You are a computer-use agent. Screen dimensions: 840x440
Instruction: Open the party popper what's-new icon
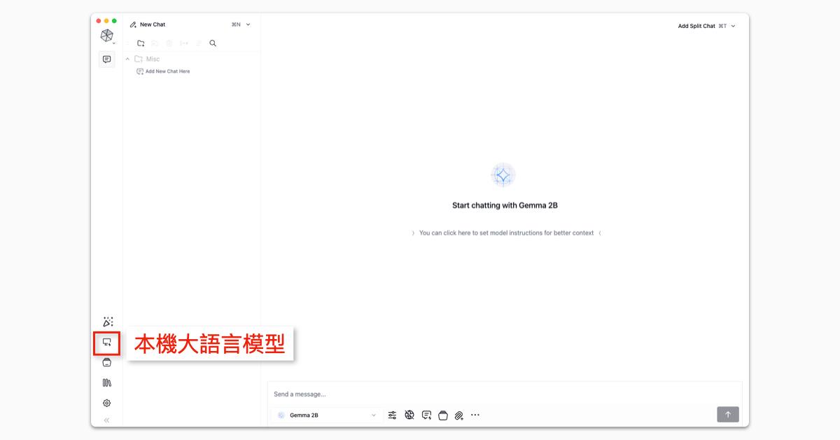[107, 322]
